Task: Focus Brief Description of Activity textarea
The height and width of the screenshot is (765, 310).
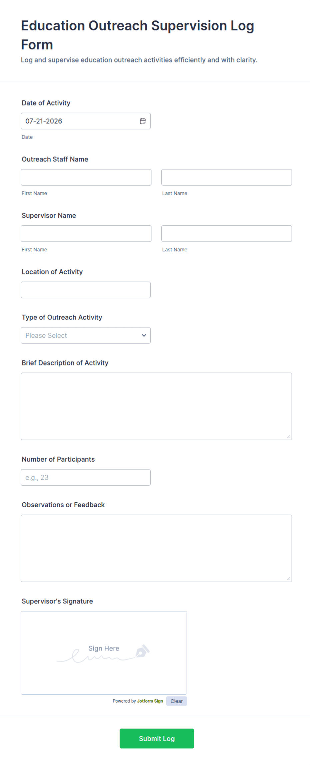Action: click(156, 406)
